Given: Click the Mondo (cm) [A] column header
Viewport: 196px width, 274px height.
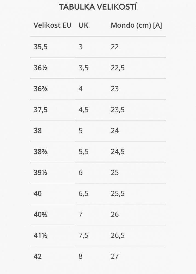Looking at the screenshot, I should click(x=136, y=25).
